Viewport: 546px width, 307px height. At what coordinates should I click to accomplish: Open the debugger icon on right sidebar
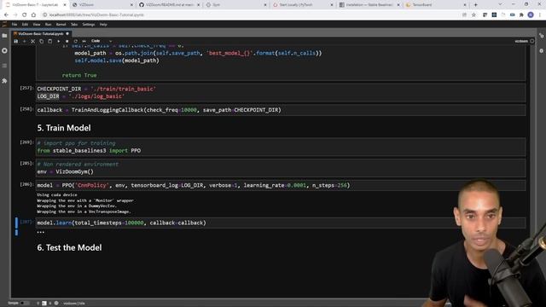point(542,51)
